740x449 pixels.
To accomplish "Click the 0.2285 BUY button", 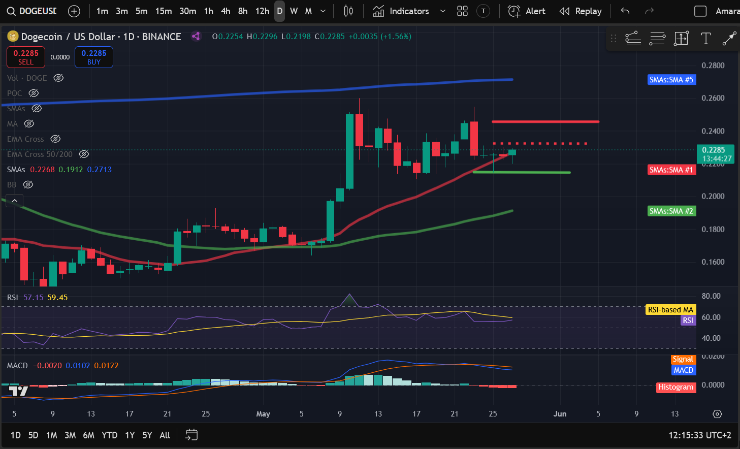I will 94,57.
